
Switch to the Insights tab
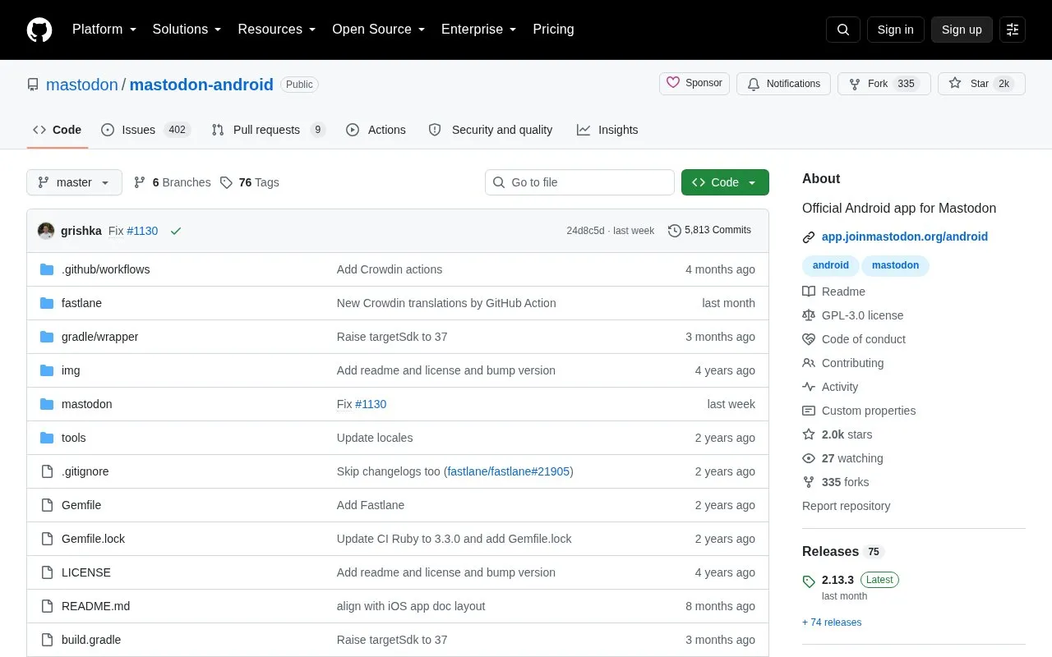607,130
